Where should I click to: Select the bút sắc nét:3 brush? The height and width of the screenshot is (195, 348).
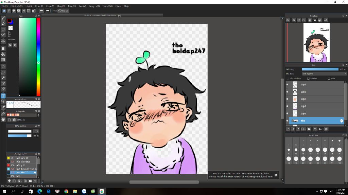click(x=22, y=161)
